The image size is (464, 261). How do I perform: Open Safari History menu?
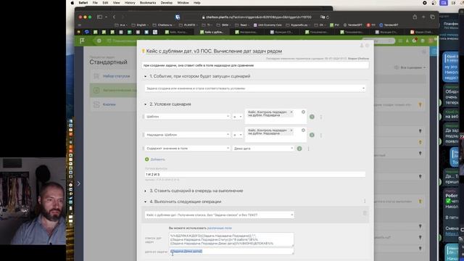pyautogui.click(x=130, y=3)
